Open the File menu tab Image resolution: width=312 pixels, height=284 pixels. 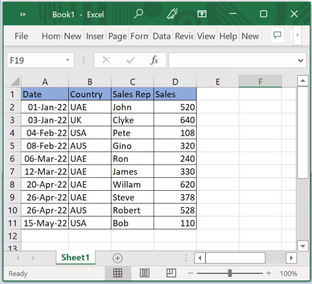click(21, 36)
